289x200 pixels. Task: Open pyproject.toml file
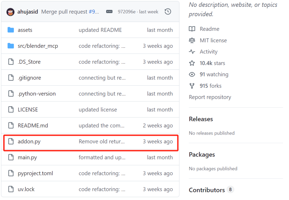[x=35, y=173]
